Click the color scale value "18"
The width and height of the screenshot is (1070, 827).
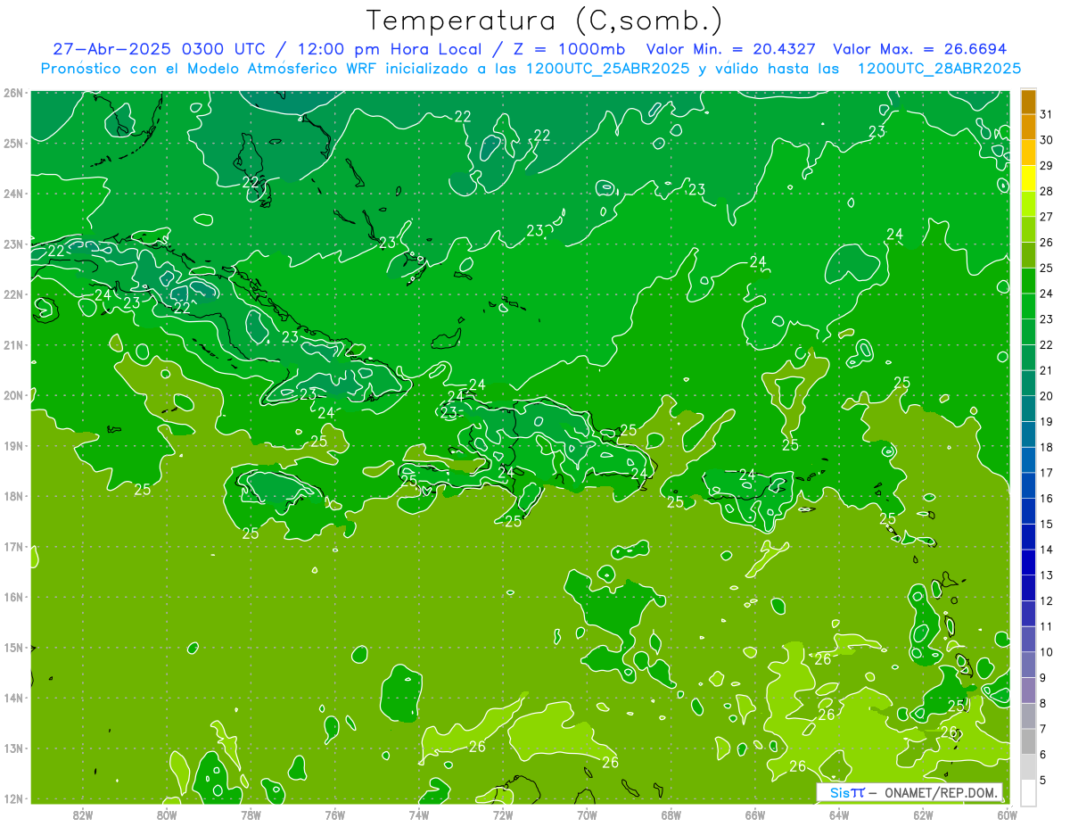click(1047, 447)
